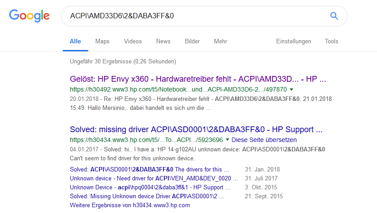377x213 pixels.
Task: Open the Videos results tab
Action: (x=133, y=41)
